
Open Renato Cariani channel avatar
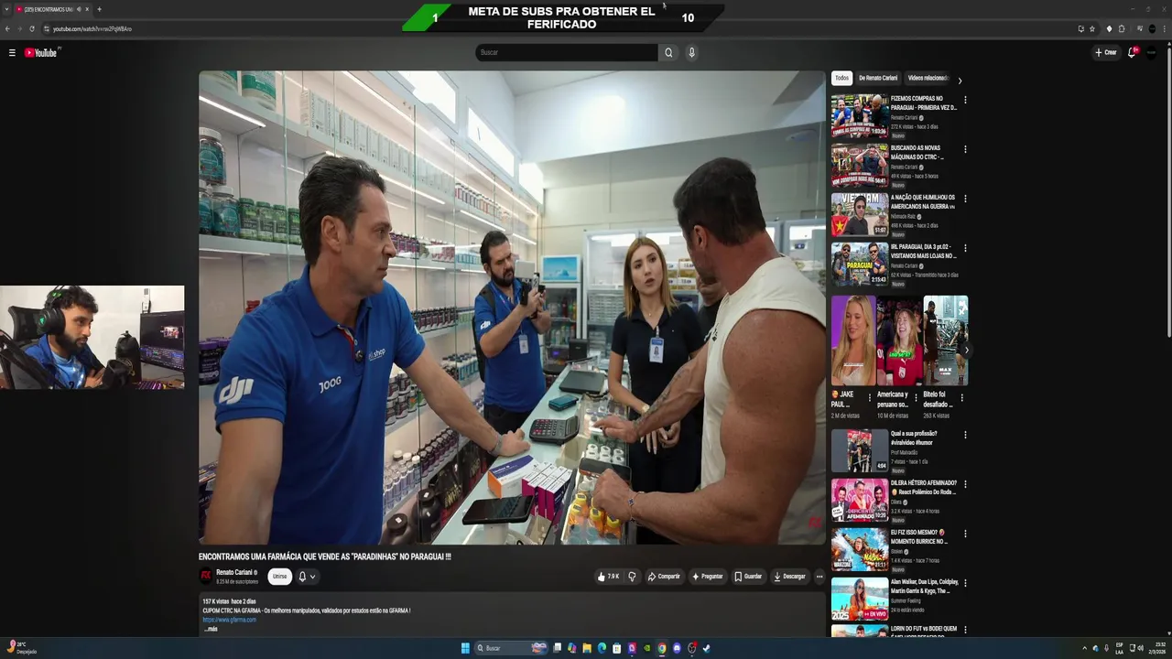pos(206,576)
